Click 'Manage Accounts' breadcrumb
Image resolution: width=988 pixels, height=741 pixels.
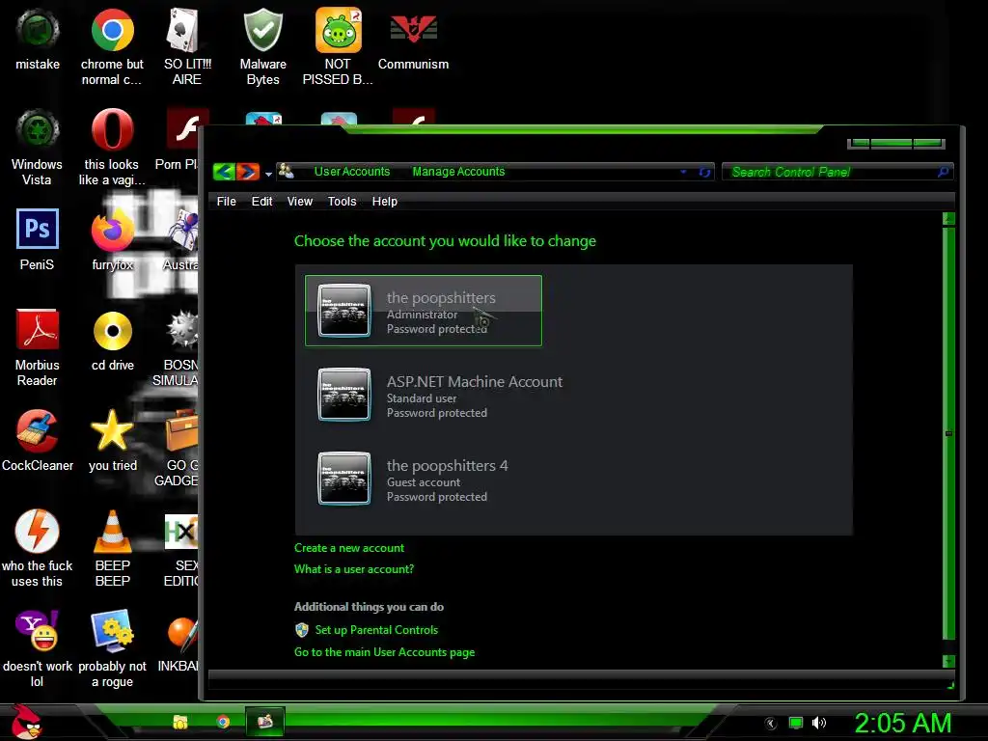(x=458, y=172)
